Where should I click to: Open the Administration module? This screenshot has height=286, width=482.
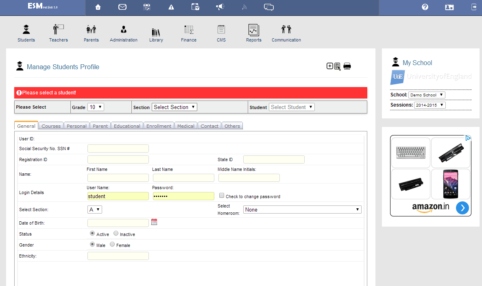point(124,33)
